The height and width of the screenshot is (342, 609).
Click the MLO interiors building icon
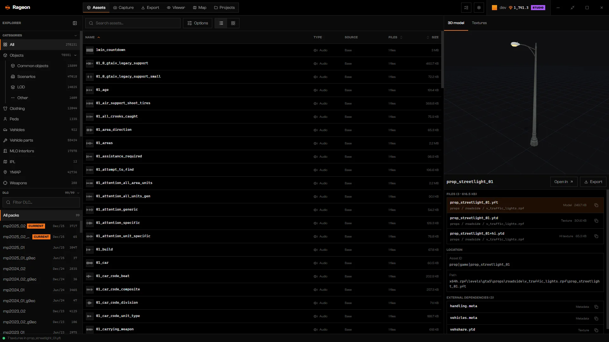pos(5,151)
